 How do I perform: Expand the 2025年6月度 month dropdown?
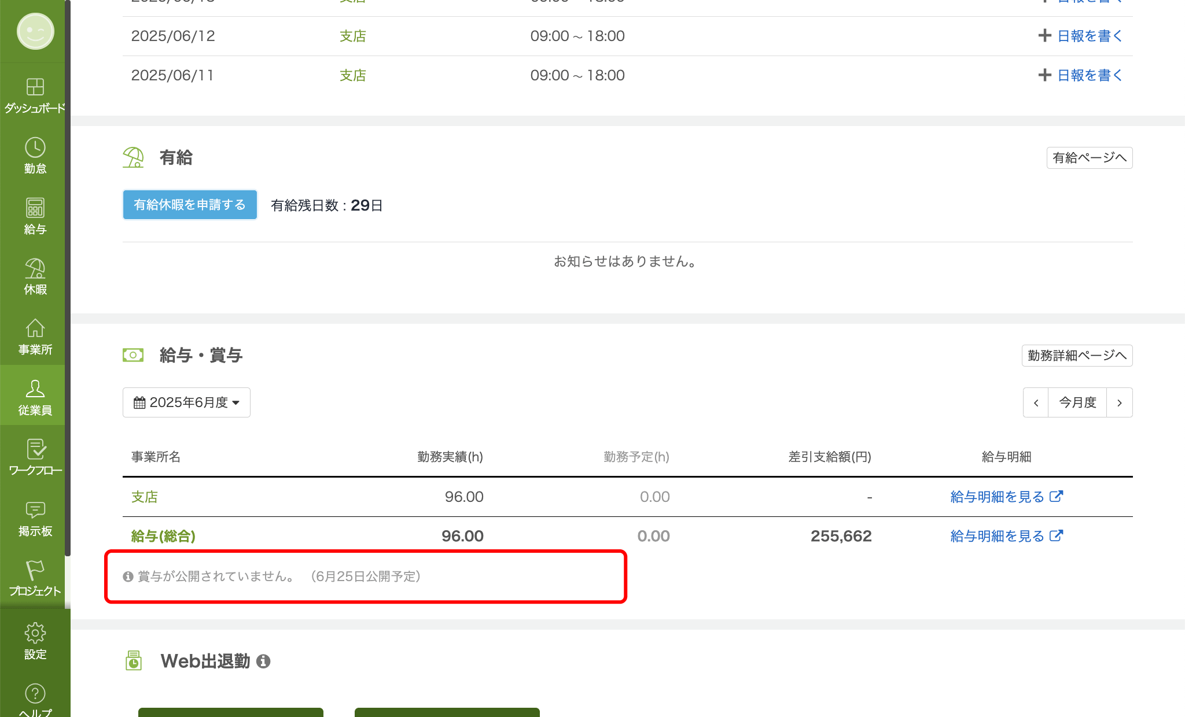coord(186,402)
